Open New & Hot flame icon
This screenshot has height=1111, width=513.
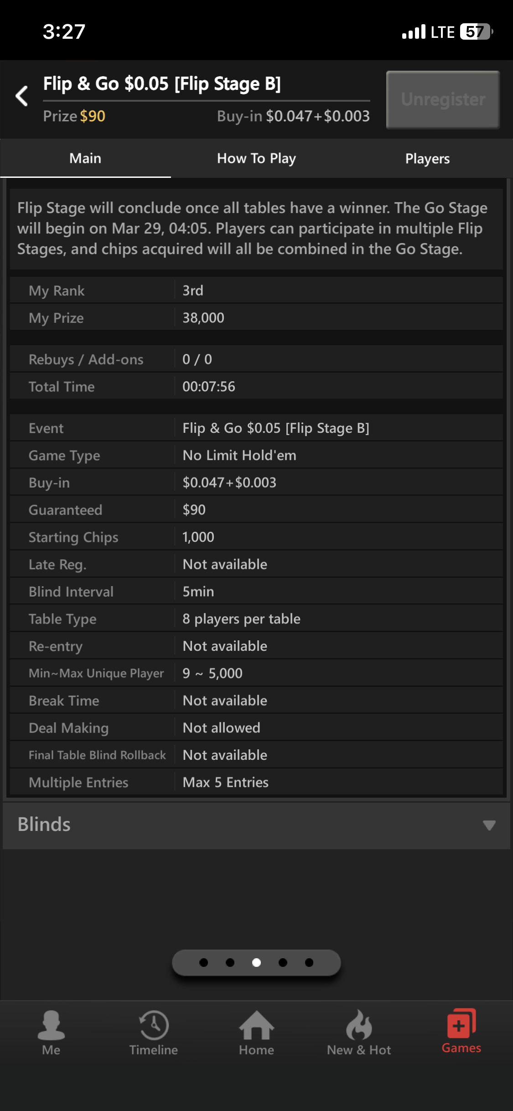tap(359, 1025)
